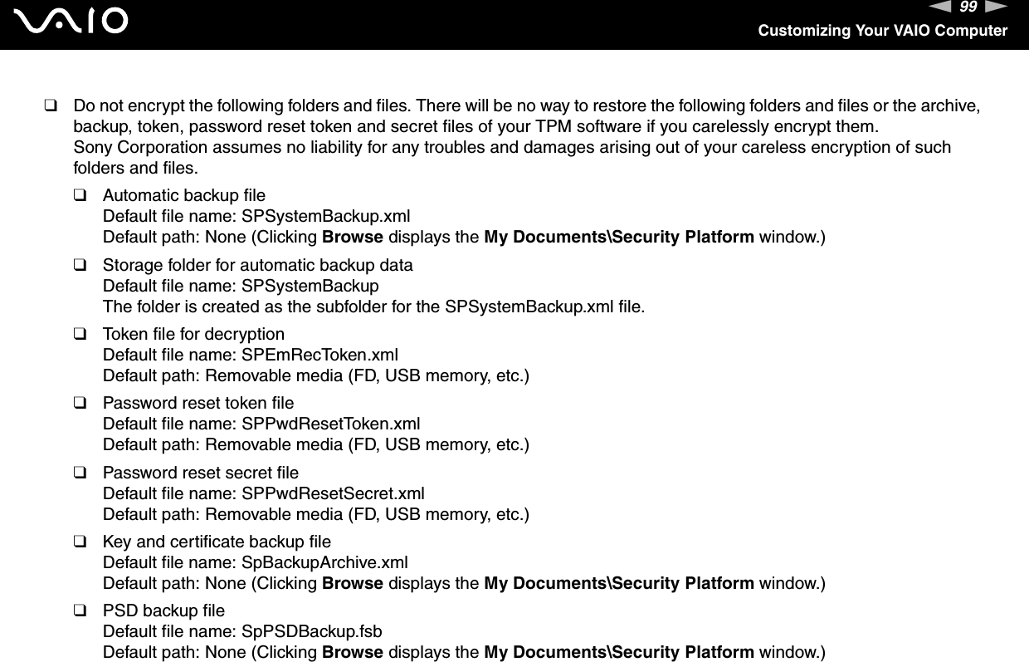Click bold Browse under Automatic backup file
1029x662 pixels.
(x=352, y=238)
